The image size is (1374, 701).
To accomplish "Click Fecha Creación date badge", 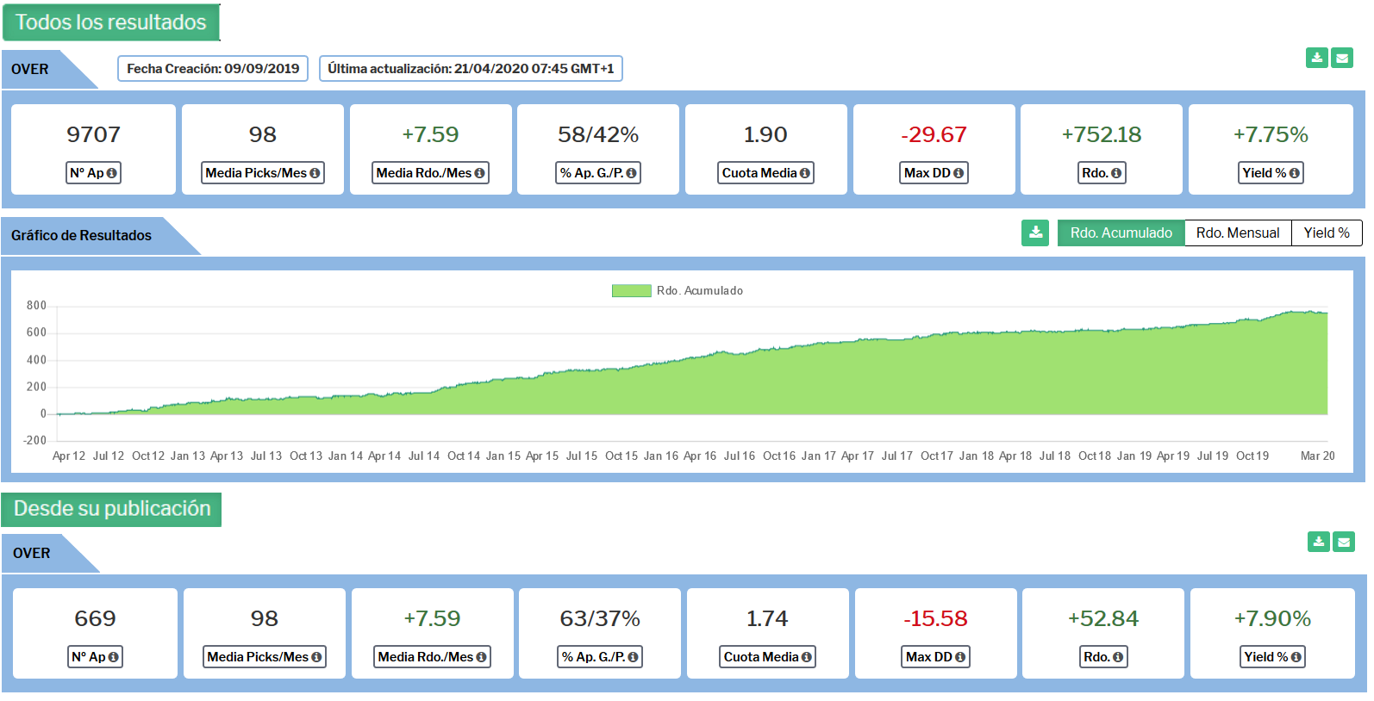I will click(x=213, y=69).
